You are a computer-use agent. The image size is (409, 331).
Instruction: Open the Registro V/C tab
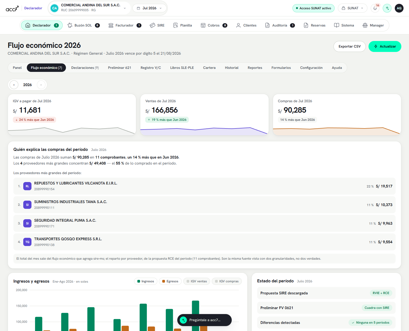tap(151, 68)
